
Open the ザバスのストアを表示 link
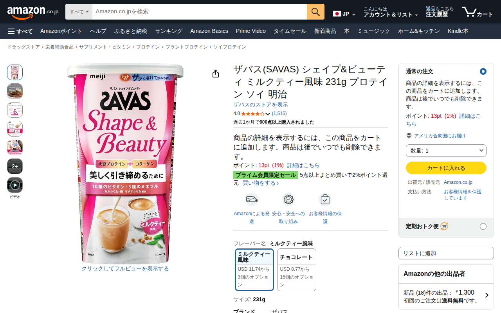[261, 104]
